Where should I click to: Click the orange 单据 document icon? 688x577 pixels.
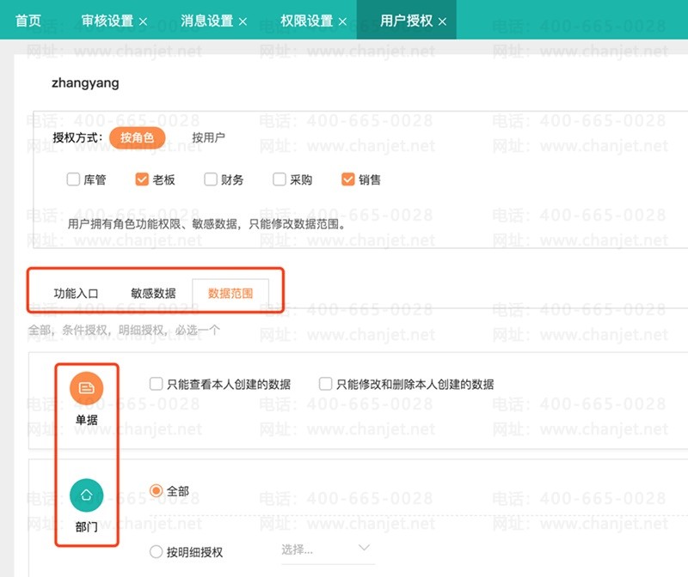(86, 388)
